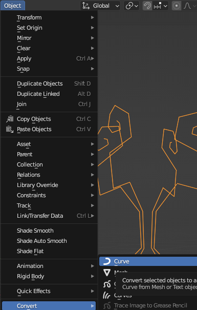Choose Duplicate Linked

point(49,94)
